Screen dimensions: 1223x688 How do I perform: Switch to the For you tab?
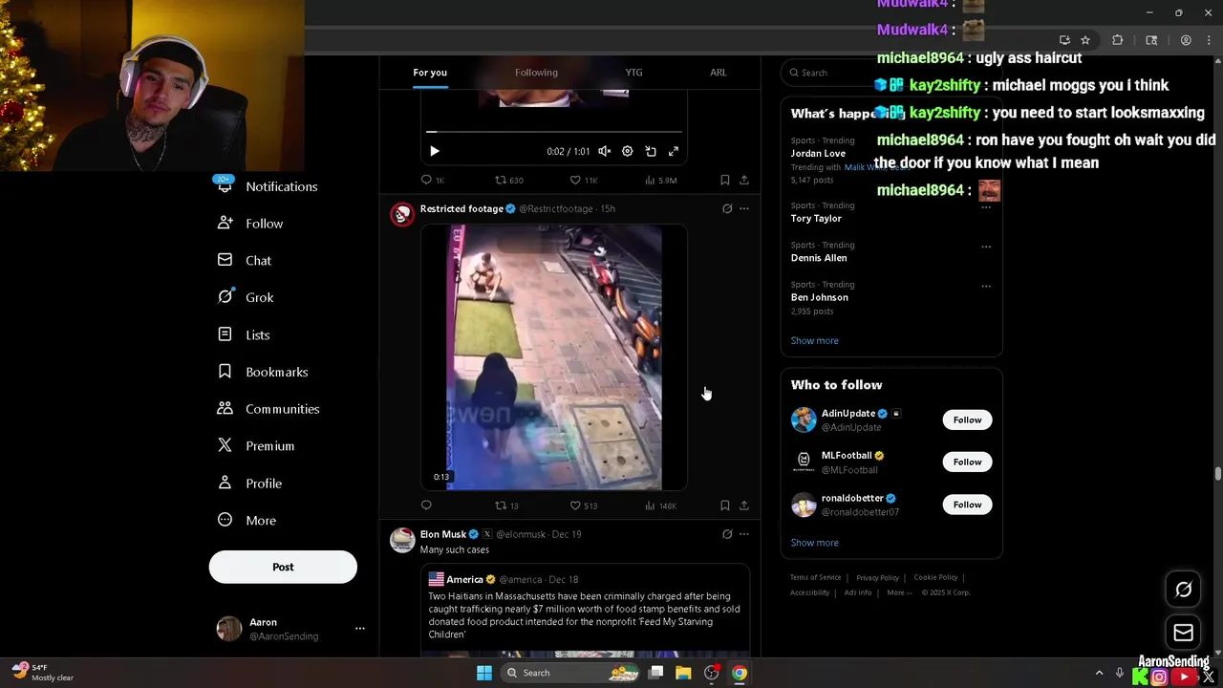pyautogui.click(x=430, y=73)
